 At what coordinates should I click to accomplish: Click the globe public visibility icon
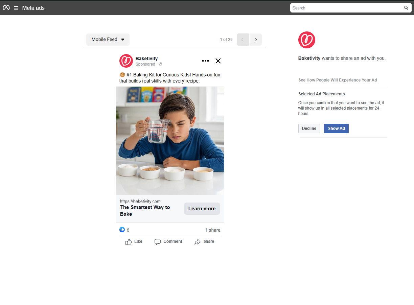[x=160, y=64]
